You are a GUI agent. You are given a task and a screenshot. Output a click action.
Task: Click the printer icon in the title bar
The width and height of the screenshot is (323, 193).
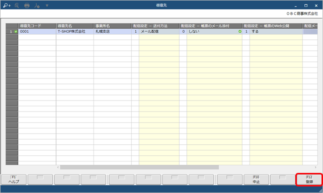tap(27, 6)
